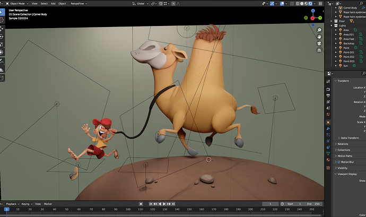Click the zoom magnifier viewport gizmo
366x217 pixels.
coord(319,30)
